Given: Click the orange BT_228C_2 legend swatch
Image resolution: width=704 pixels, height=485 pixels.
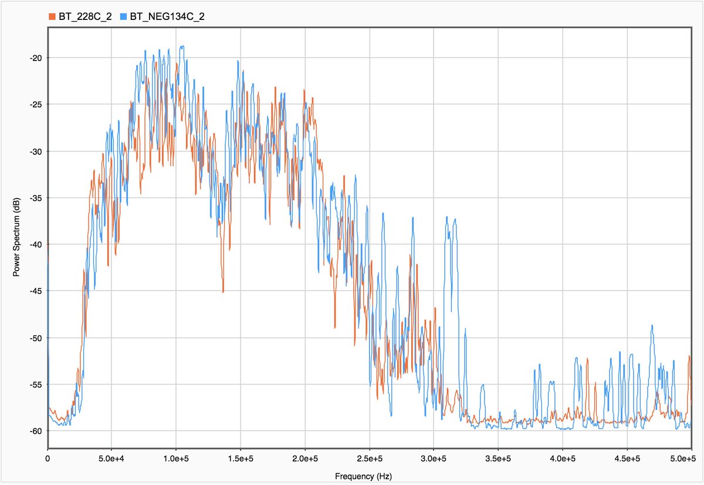Looking at the screenshot, I should pos(52,16).
